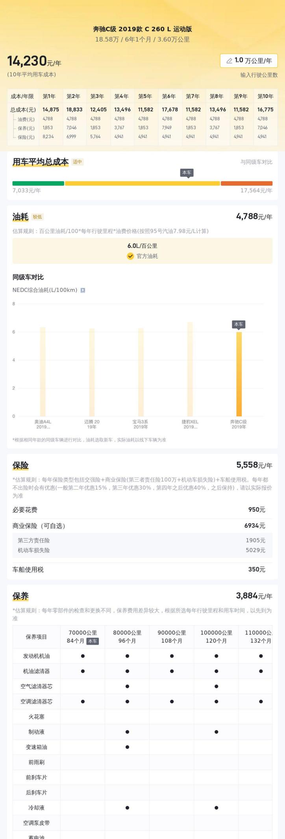The image size is (285, 839).
Task: Tap the 适中 badge beside 用车平均总成本
Action: (x=78, y=162)
